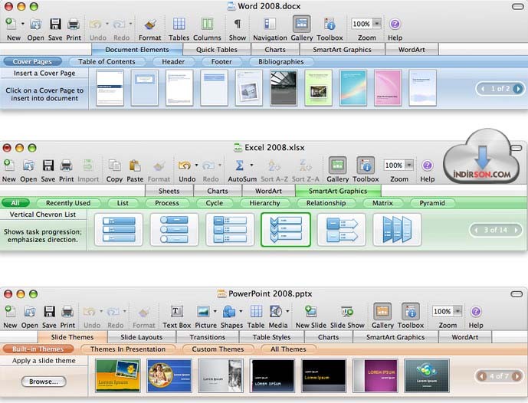The height and width of the screenshot is (403, 528).
Task: Click the PowerPoint Text Box icon
Action: pos(177,312)
